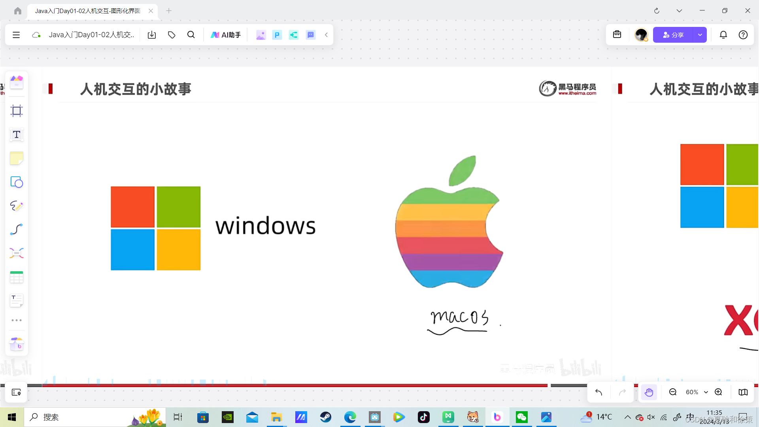The image size is (759, 427).
Task: Expand the share button dropdown arrow
Action: point(700,35)
